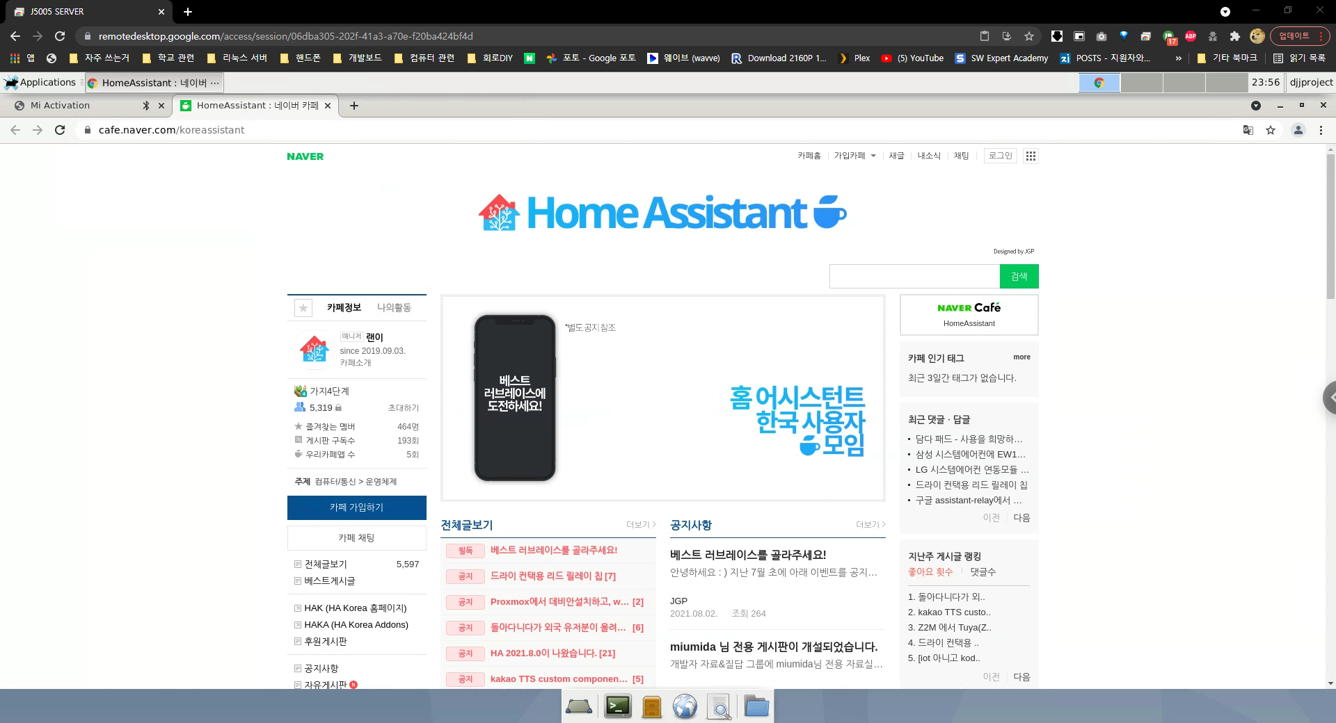The width and height of the screenshot is (1336, 723).
Task: Open the Applications menu
Action: click(x=40, y=82)
